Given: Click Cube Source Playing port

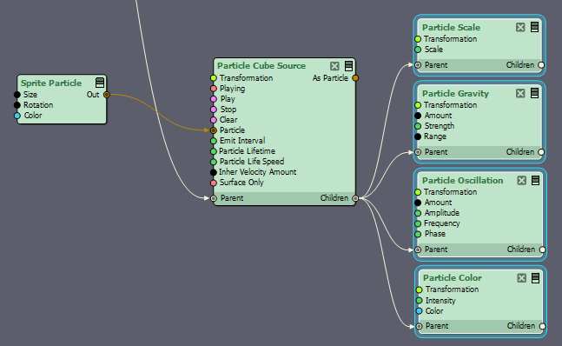Looking at the screenshot, I should [x=214, y=89].
